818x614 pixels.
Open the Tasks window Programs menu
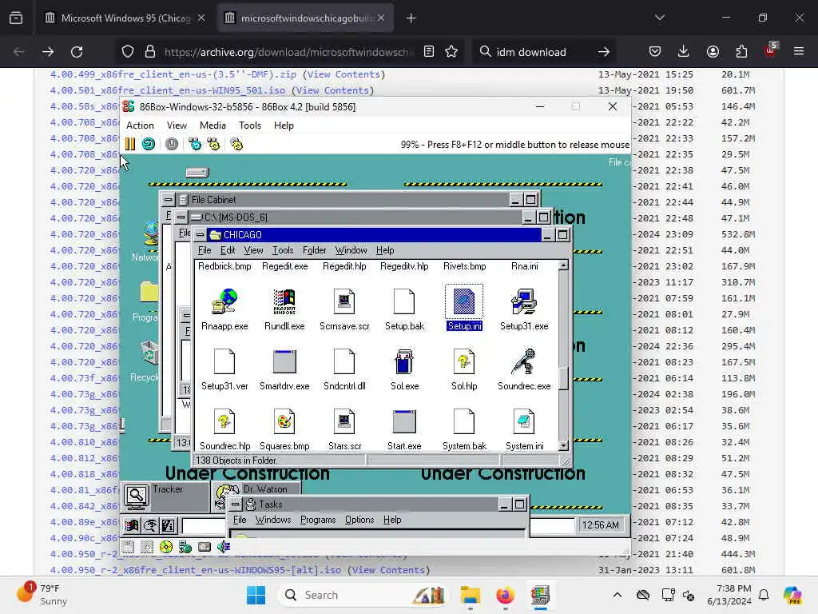pyautogui.click(x=318, y=520)
